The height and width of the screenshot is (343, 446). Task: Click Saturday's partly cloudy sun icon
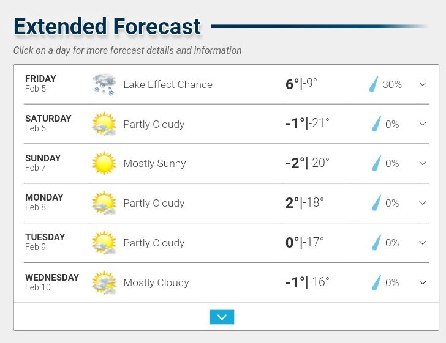(104, 124)
